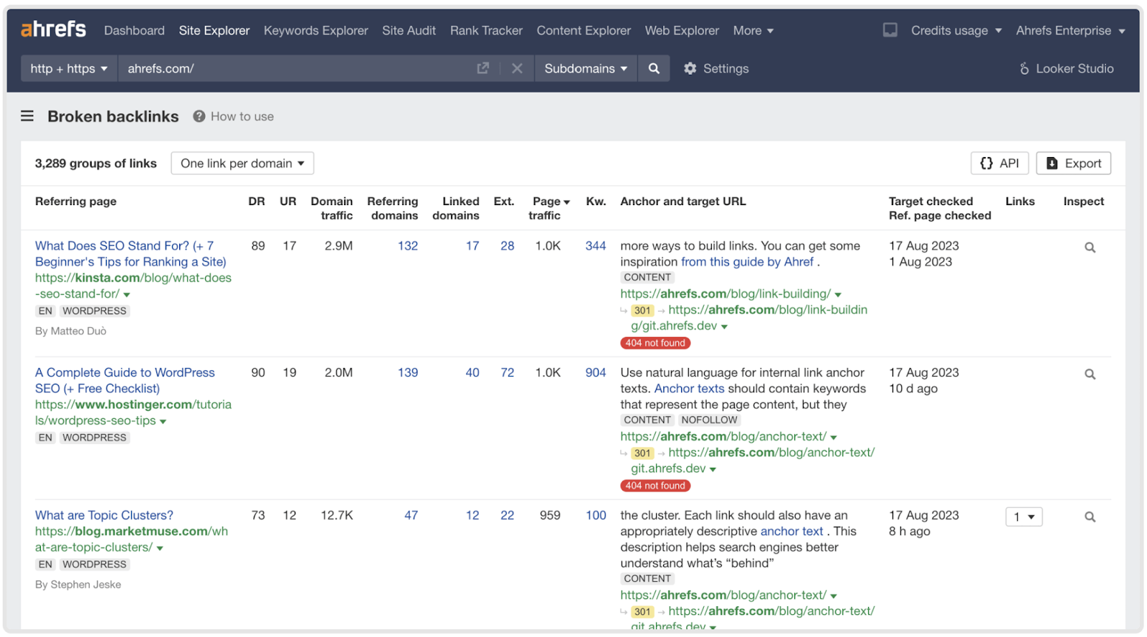Click referring domains value 132
Image resolution: width=1147 pixels, height=637 pixels.
pyautogui.click(x=408, y=246)
